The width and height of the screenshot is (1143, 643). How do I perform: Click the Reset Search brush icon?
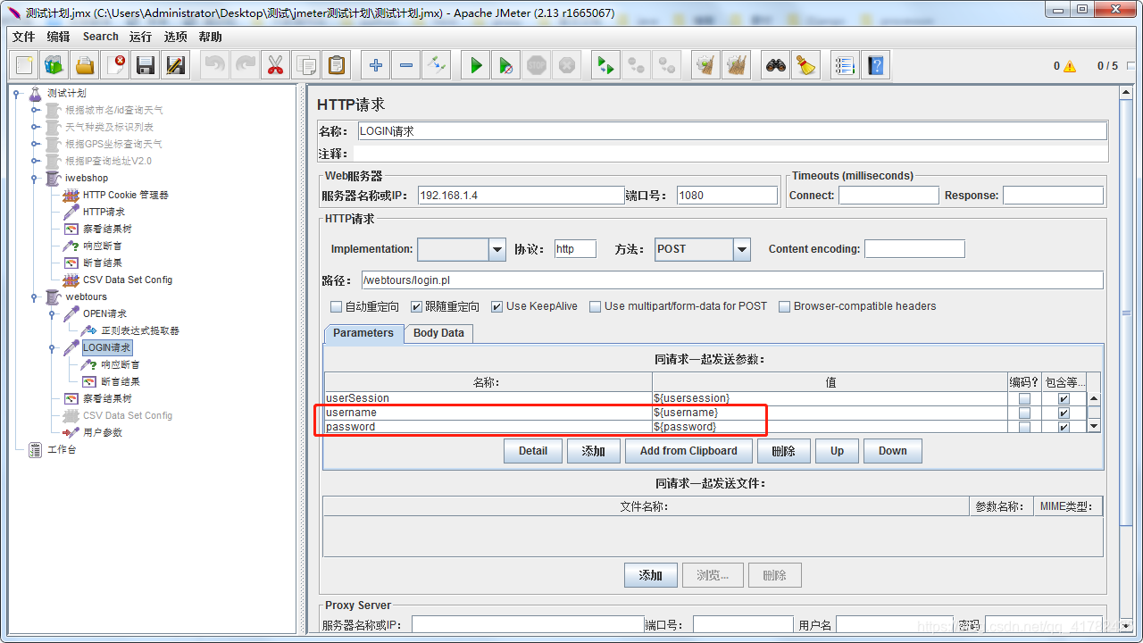tap(807, 65)
